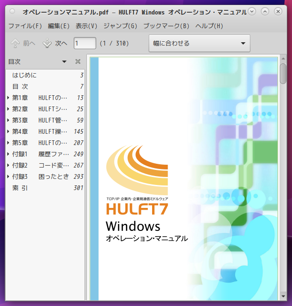The height and width of the screenshot is (306, 292).
Task: Select 第4章 HULFT操… outline row
Action: [45, 131]
